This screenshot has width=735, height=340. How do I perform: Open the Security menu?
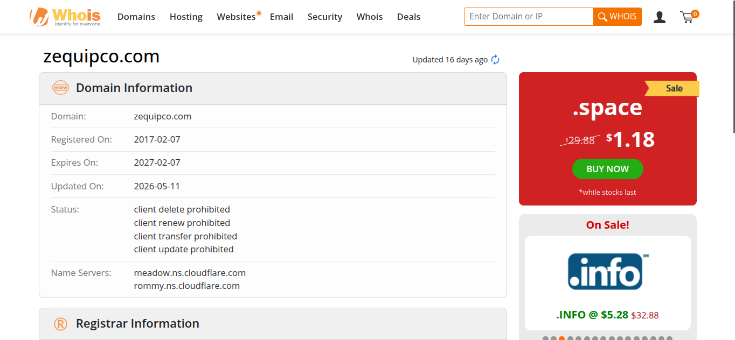pyautogui.click(x=325, y=17)
